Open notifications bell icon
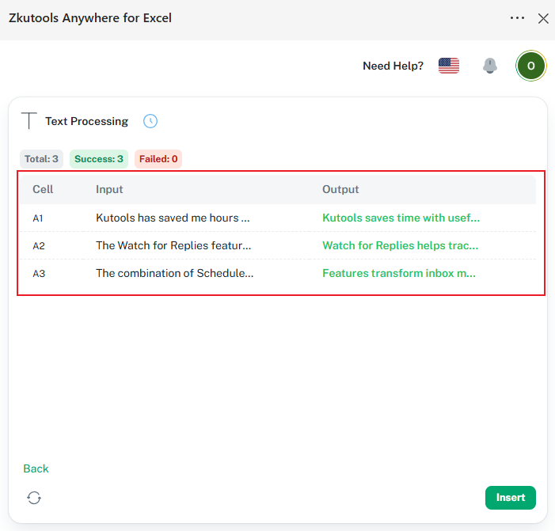 490,66
